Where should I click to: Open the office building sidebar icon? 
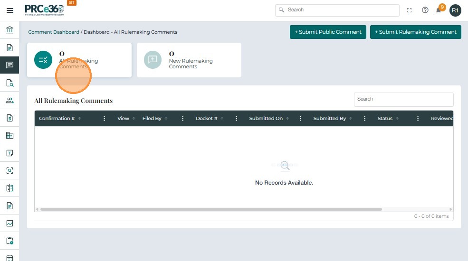tap(10, 136)
